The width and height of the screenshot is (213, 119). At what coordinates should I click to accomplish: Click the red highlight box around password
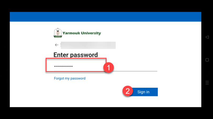click(x=76, y=65)
